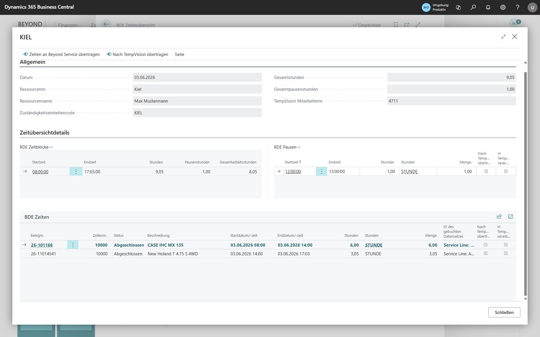540x337 pixels.
Task: Click scroll down arrow of dialog
Action: [x=525, y=299]
